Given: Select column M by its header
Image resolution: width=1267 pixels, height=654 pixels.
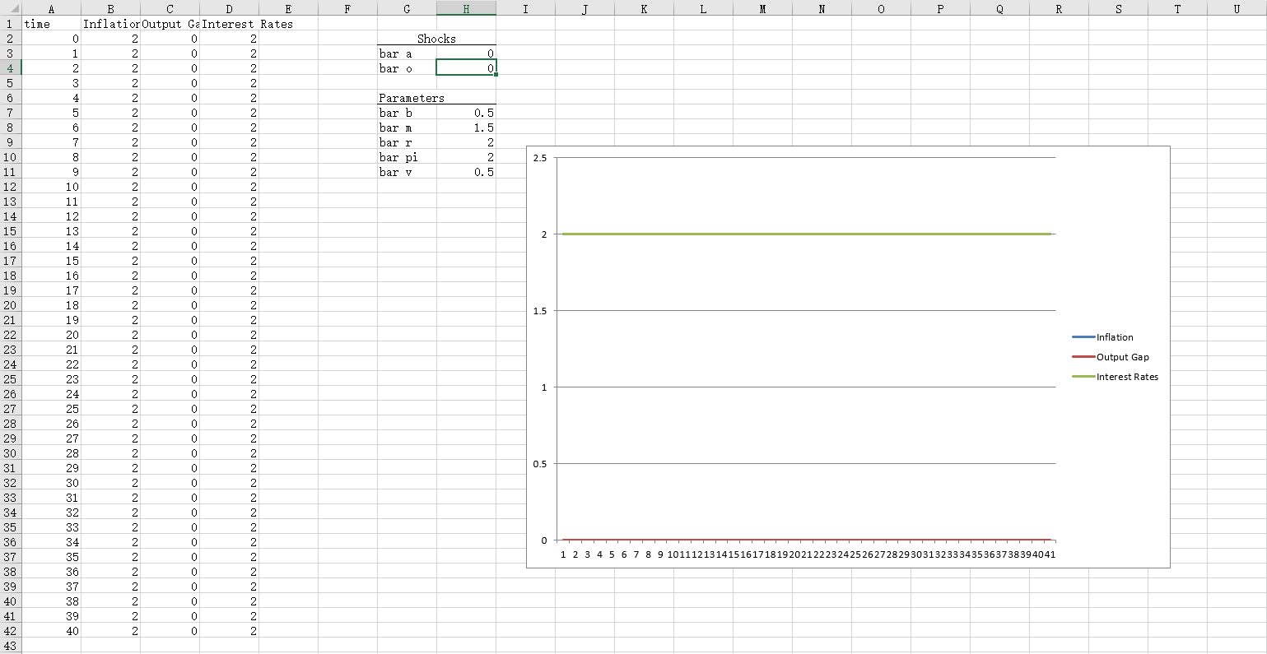Looking at the screenshot, I should 762,8.
